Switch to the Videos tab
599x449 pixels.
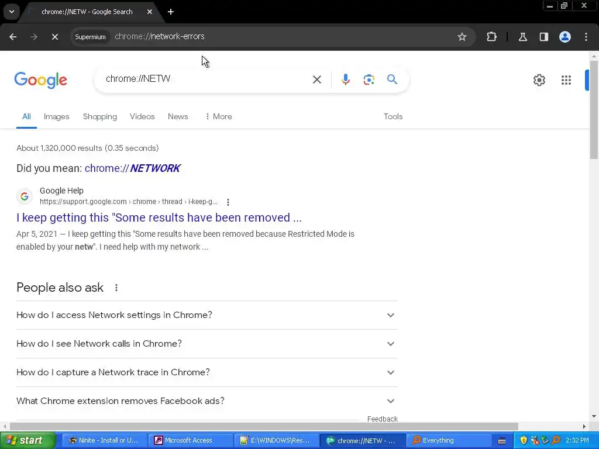(x=142, y=116)
